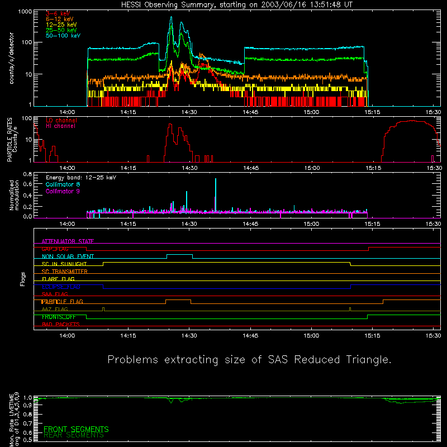Click the ATTENUATOR_STATE flag label
The width and height of the screenshot is (447, 447).
pyautogui.click(x=68, y=241)
